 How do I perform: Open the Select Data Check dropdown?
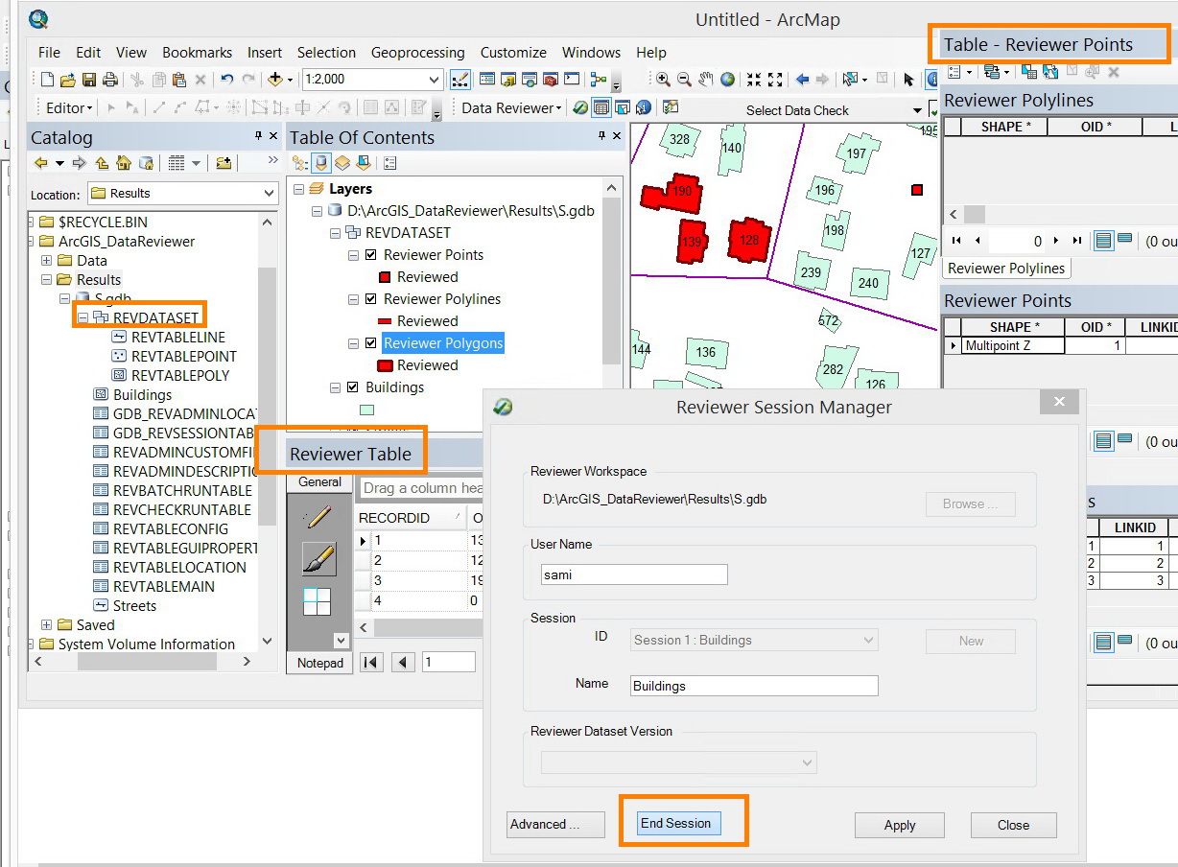pos(917,110)
